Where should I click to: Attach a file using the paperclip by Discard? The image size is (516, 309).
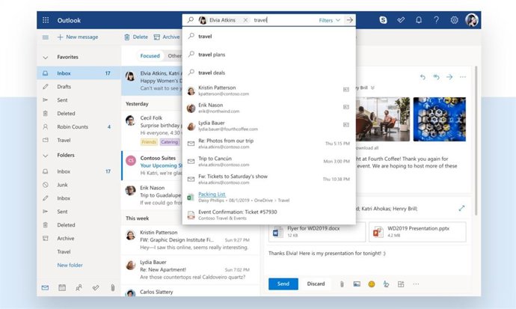[341, 284]
